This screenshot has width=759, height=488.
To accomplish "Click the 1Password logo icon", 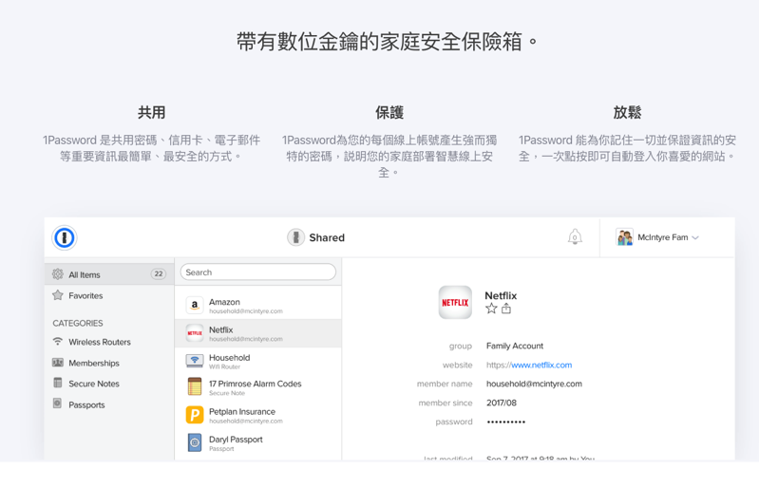I will pyautogui.click(x=65, y=237).
